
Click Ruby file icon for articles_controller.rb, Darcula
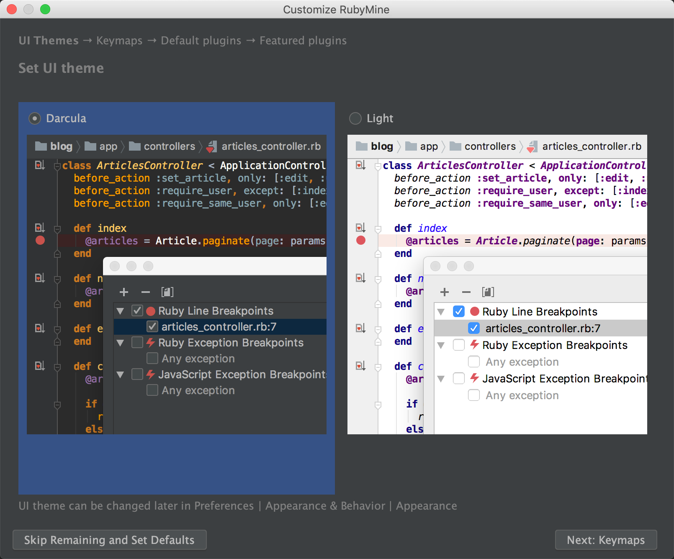[x=211, y=146]
